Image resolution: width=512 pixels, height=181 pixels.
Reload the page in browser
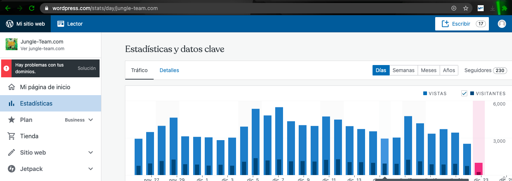(32, 8)
